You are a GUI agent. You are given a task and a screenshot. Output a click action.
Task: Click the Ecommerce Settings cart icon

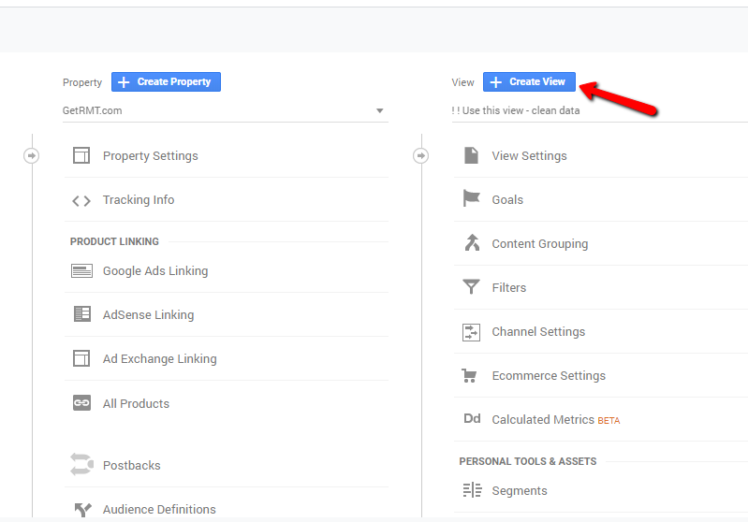[469, 376]
